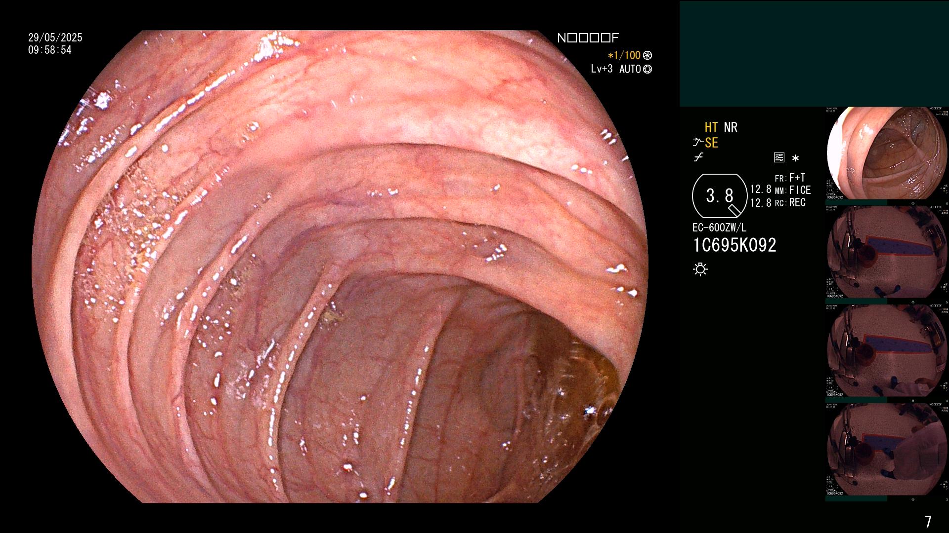The height and width of the screenshot is (533, 949).
Task: Click the *1/100 shutter speed value
Action: coord(624,55)
